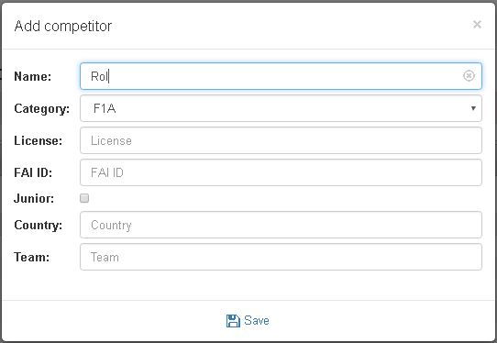Select the FAI ID input field
497x343 pixels.
click(x=281, y=172)
